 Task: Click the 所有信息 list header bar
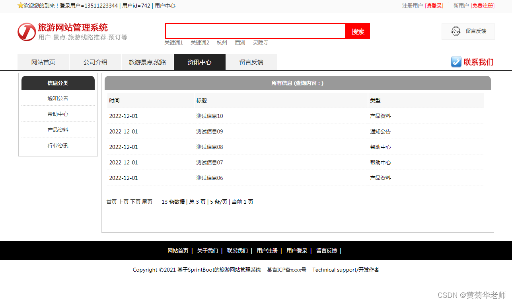298,83
